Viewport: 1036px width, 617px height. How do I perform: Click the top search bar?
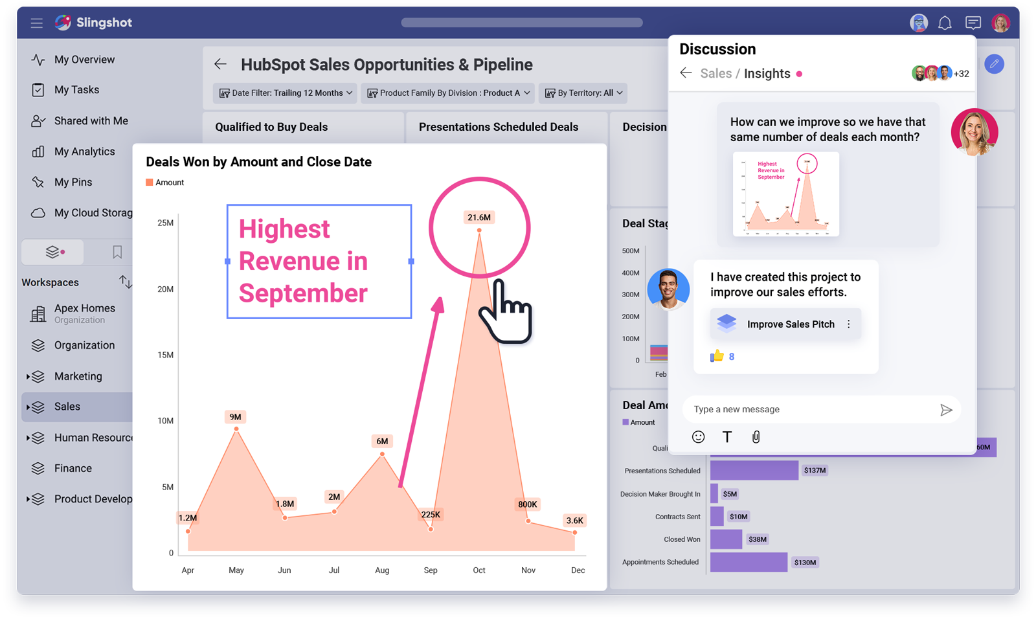[x=522, y=23]
